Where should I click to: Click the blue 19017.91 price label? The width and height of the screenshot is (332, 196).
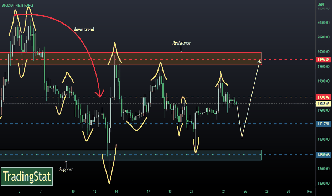tap(323, 124)
